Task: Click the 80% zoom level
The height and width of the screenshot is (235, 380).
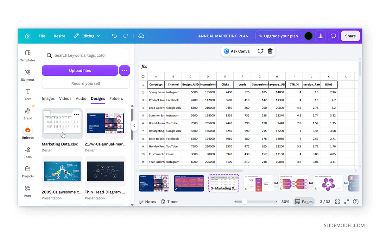Action: point(285,202)
